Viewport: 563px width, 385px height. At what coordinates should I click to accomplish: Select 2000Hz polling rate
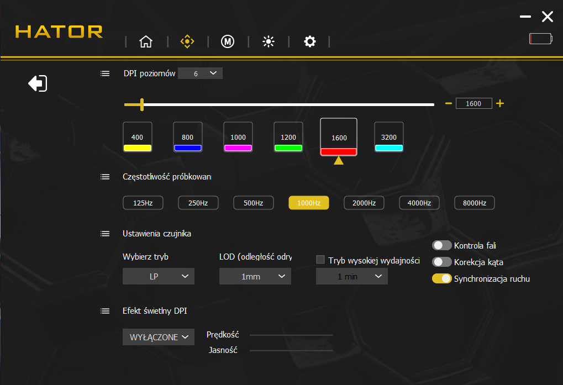point(364,203)
